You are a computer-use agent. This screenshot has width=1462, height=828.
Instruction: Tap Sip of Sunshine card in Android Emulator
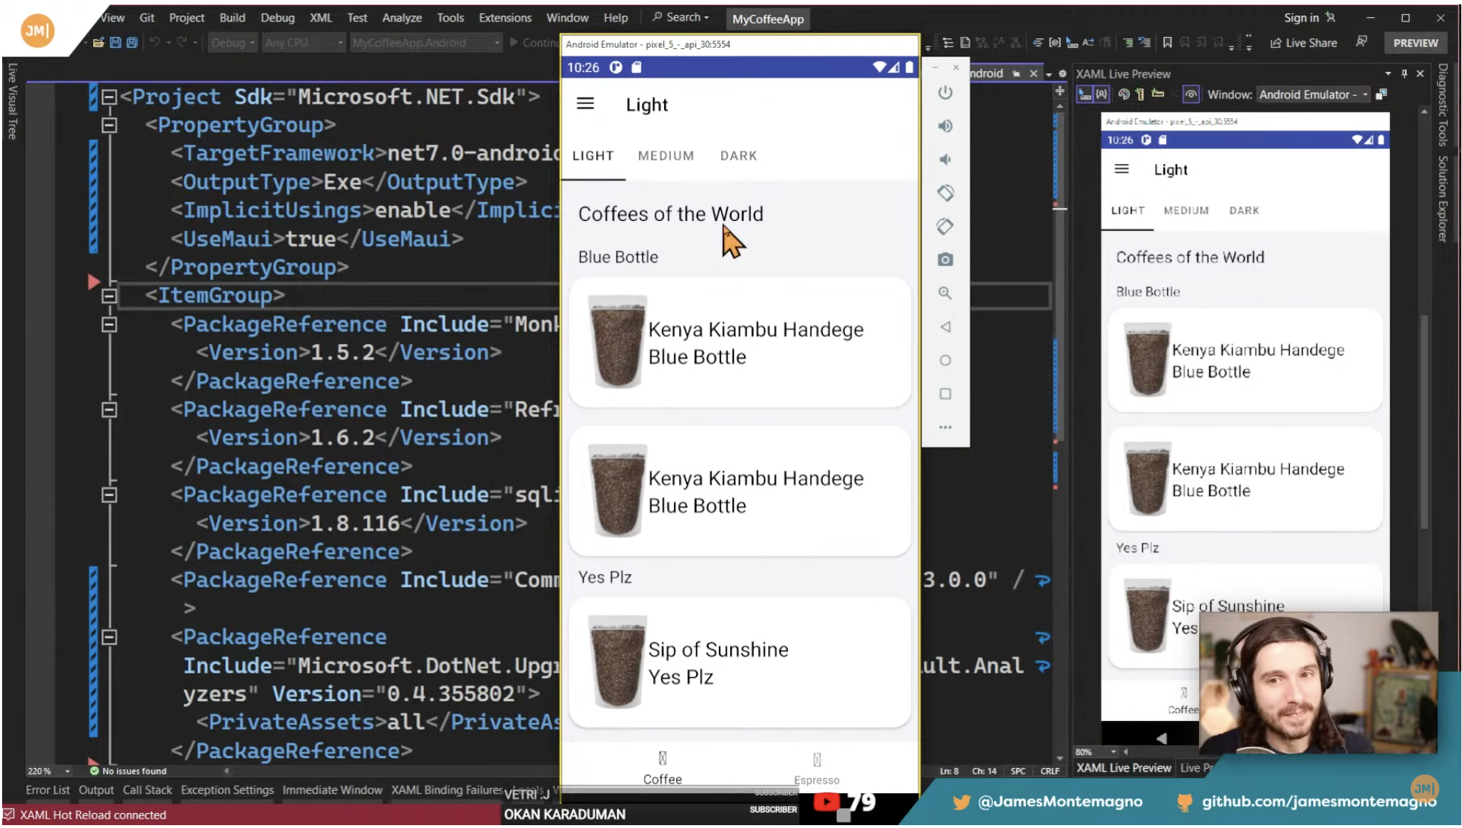pyautogui.click(x=740, y=663)
